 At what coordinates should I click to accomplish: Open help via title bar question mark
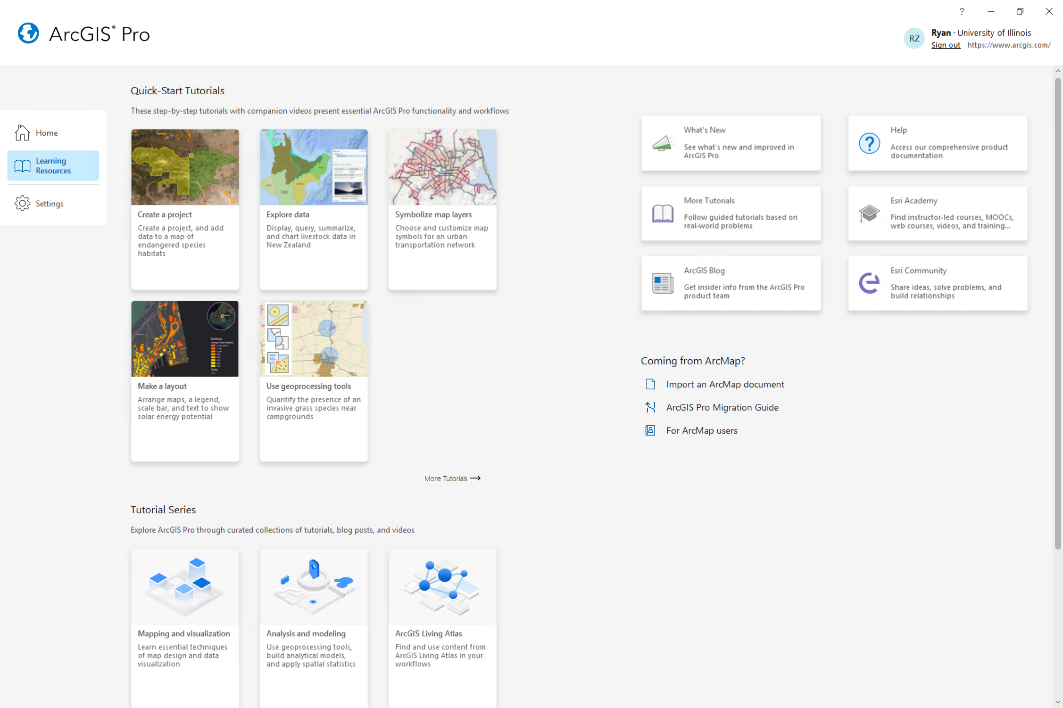pyautogui.click(x=962, y=11)
